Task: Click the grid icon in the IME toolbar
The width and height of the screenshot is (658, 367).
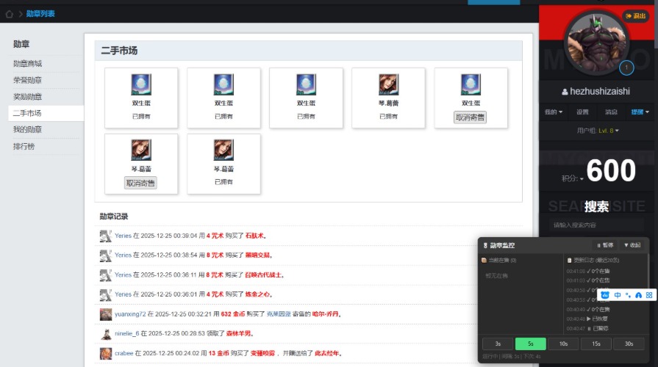Action: [649, 295]
